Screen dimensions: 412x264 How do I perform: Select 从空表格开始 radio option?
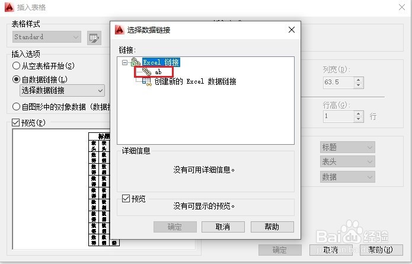[16, 65]
